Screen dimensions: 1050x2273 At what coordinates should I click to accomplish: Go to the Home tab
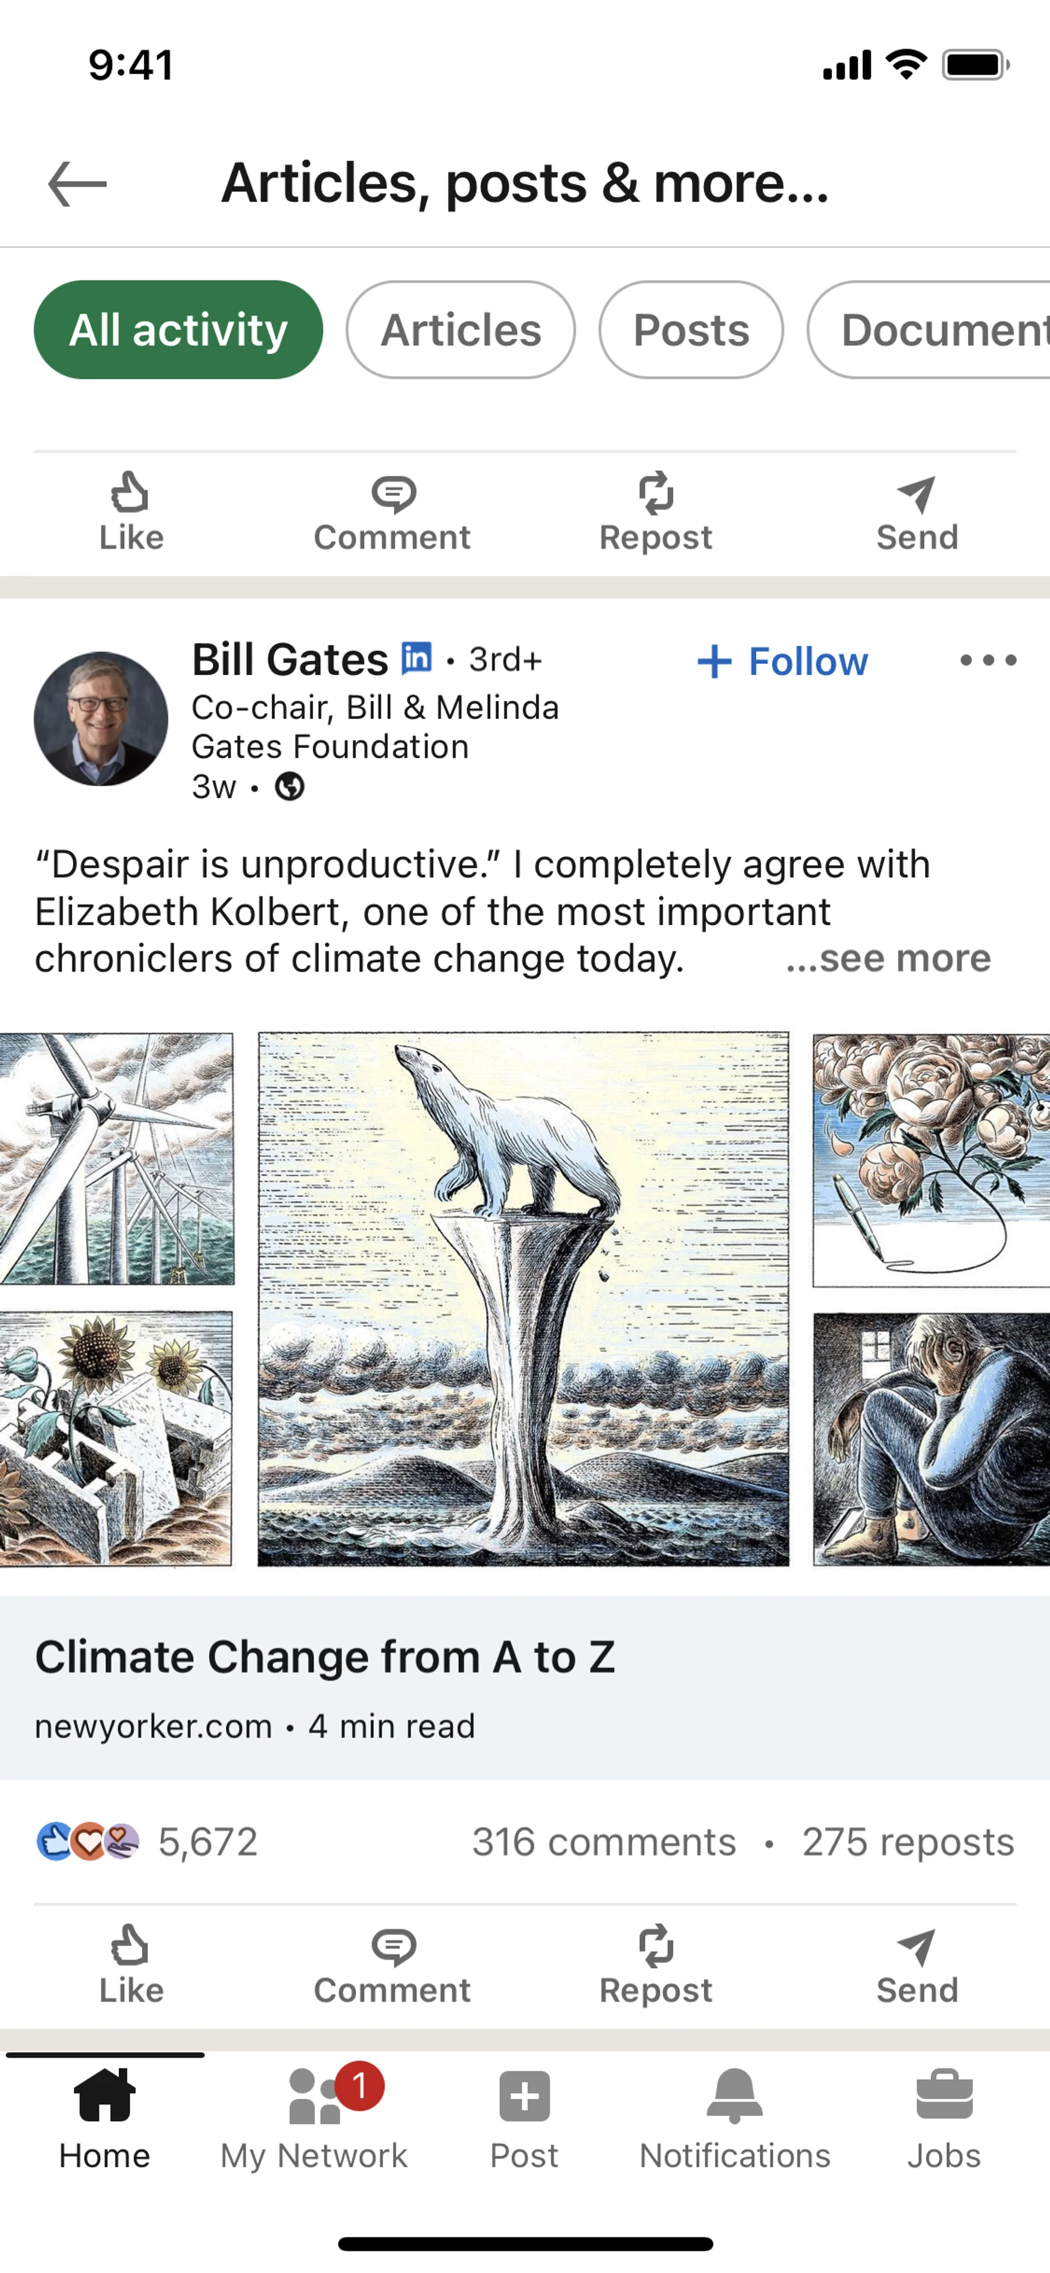[x=105, y=2118]
